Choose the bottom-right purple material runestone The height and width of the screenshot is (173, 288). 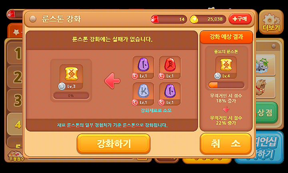[x=170, y=94]
